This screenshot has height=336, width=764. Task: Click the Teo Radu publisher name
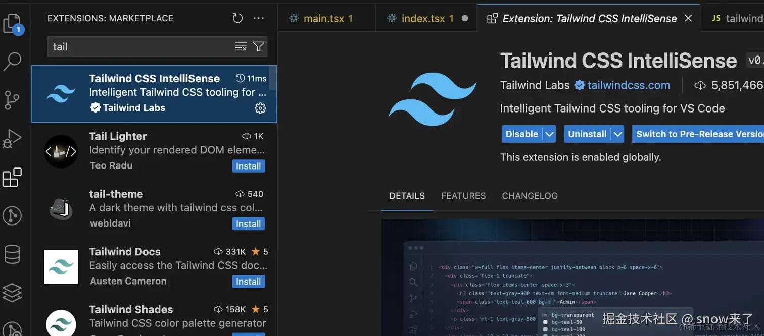[111, 165]
